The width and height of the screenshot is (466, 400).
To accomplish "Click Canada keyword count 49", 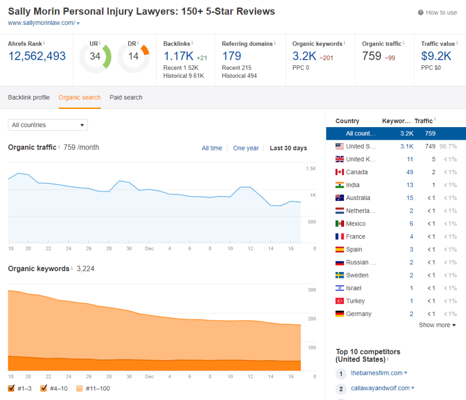I will pyautogui.click(x=410, y=172).
